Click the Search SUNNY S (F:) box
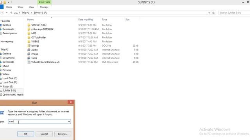Screen dimensions: 250x140 click(x=234, y=13)
